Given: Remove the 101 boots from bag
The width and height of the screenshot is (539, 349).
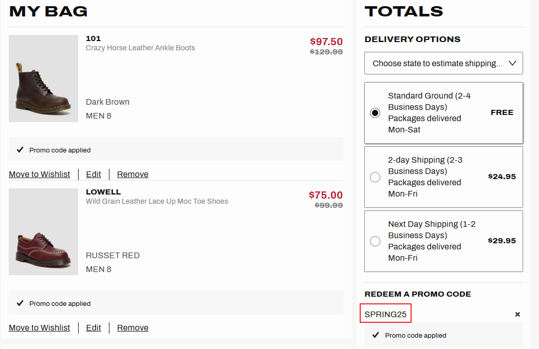Looking at the screenshot, I should pyautogui.click(x=133, y=174).
